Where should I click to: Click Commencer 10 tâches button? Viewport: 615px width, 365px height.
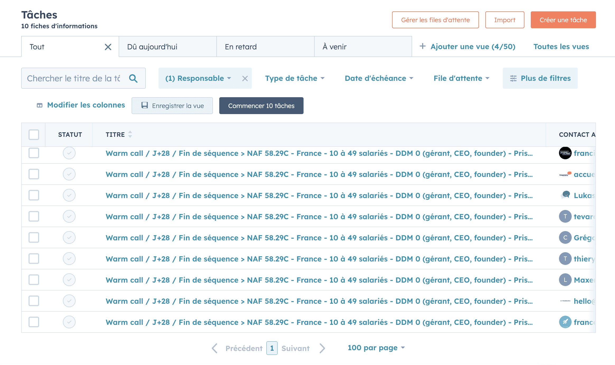pyautogui.click(x=261, y=106)
